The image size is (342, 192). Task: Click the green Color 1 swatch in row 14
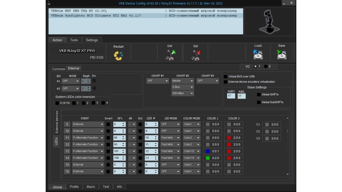208,158
